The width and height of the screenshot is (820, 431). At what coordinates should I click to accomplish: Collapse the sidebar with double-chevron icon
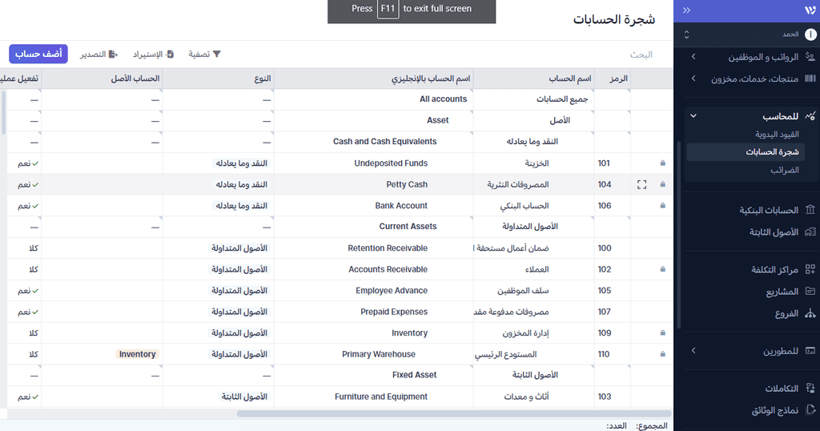(686, 10)
